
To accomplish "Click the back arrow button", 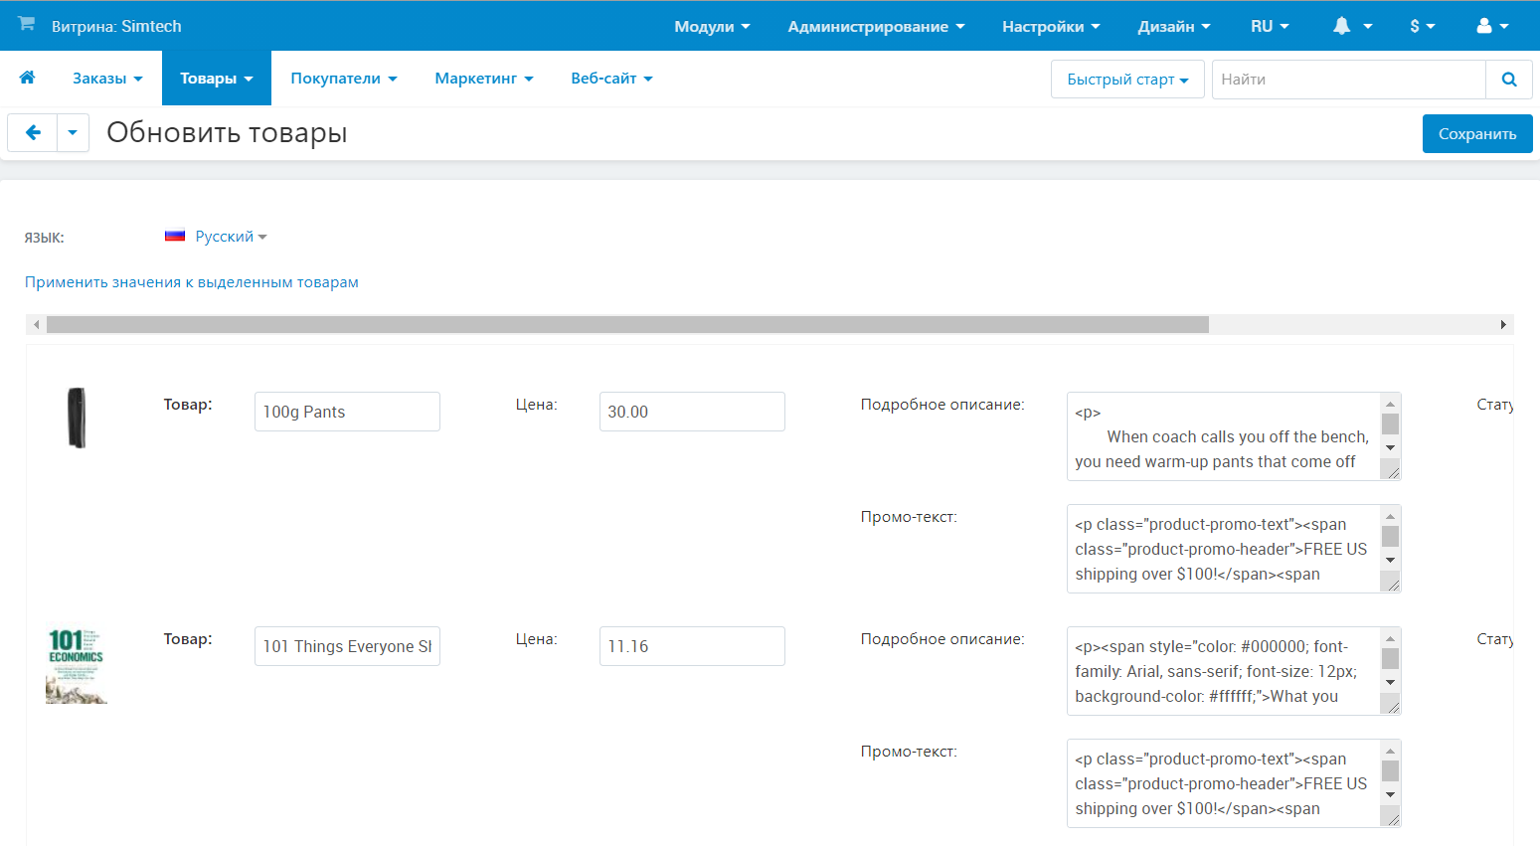I will click(x=33, y=132).
